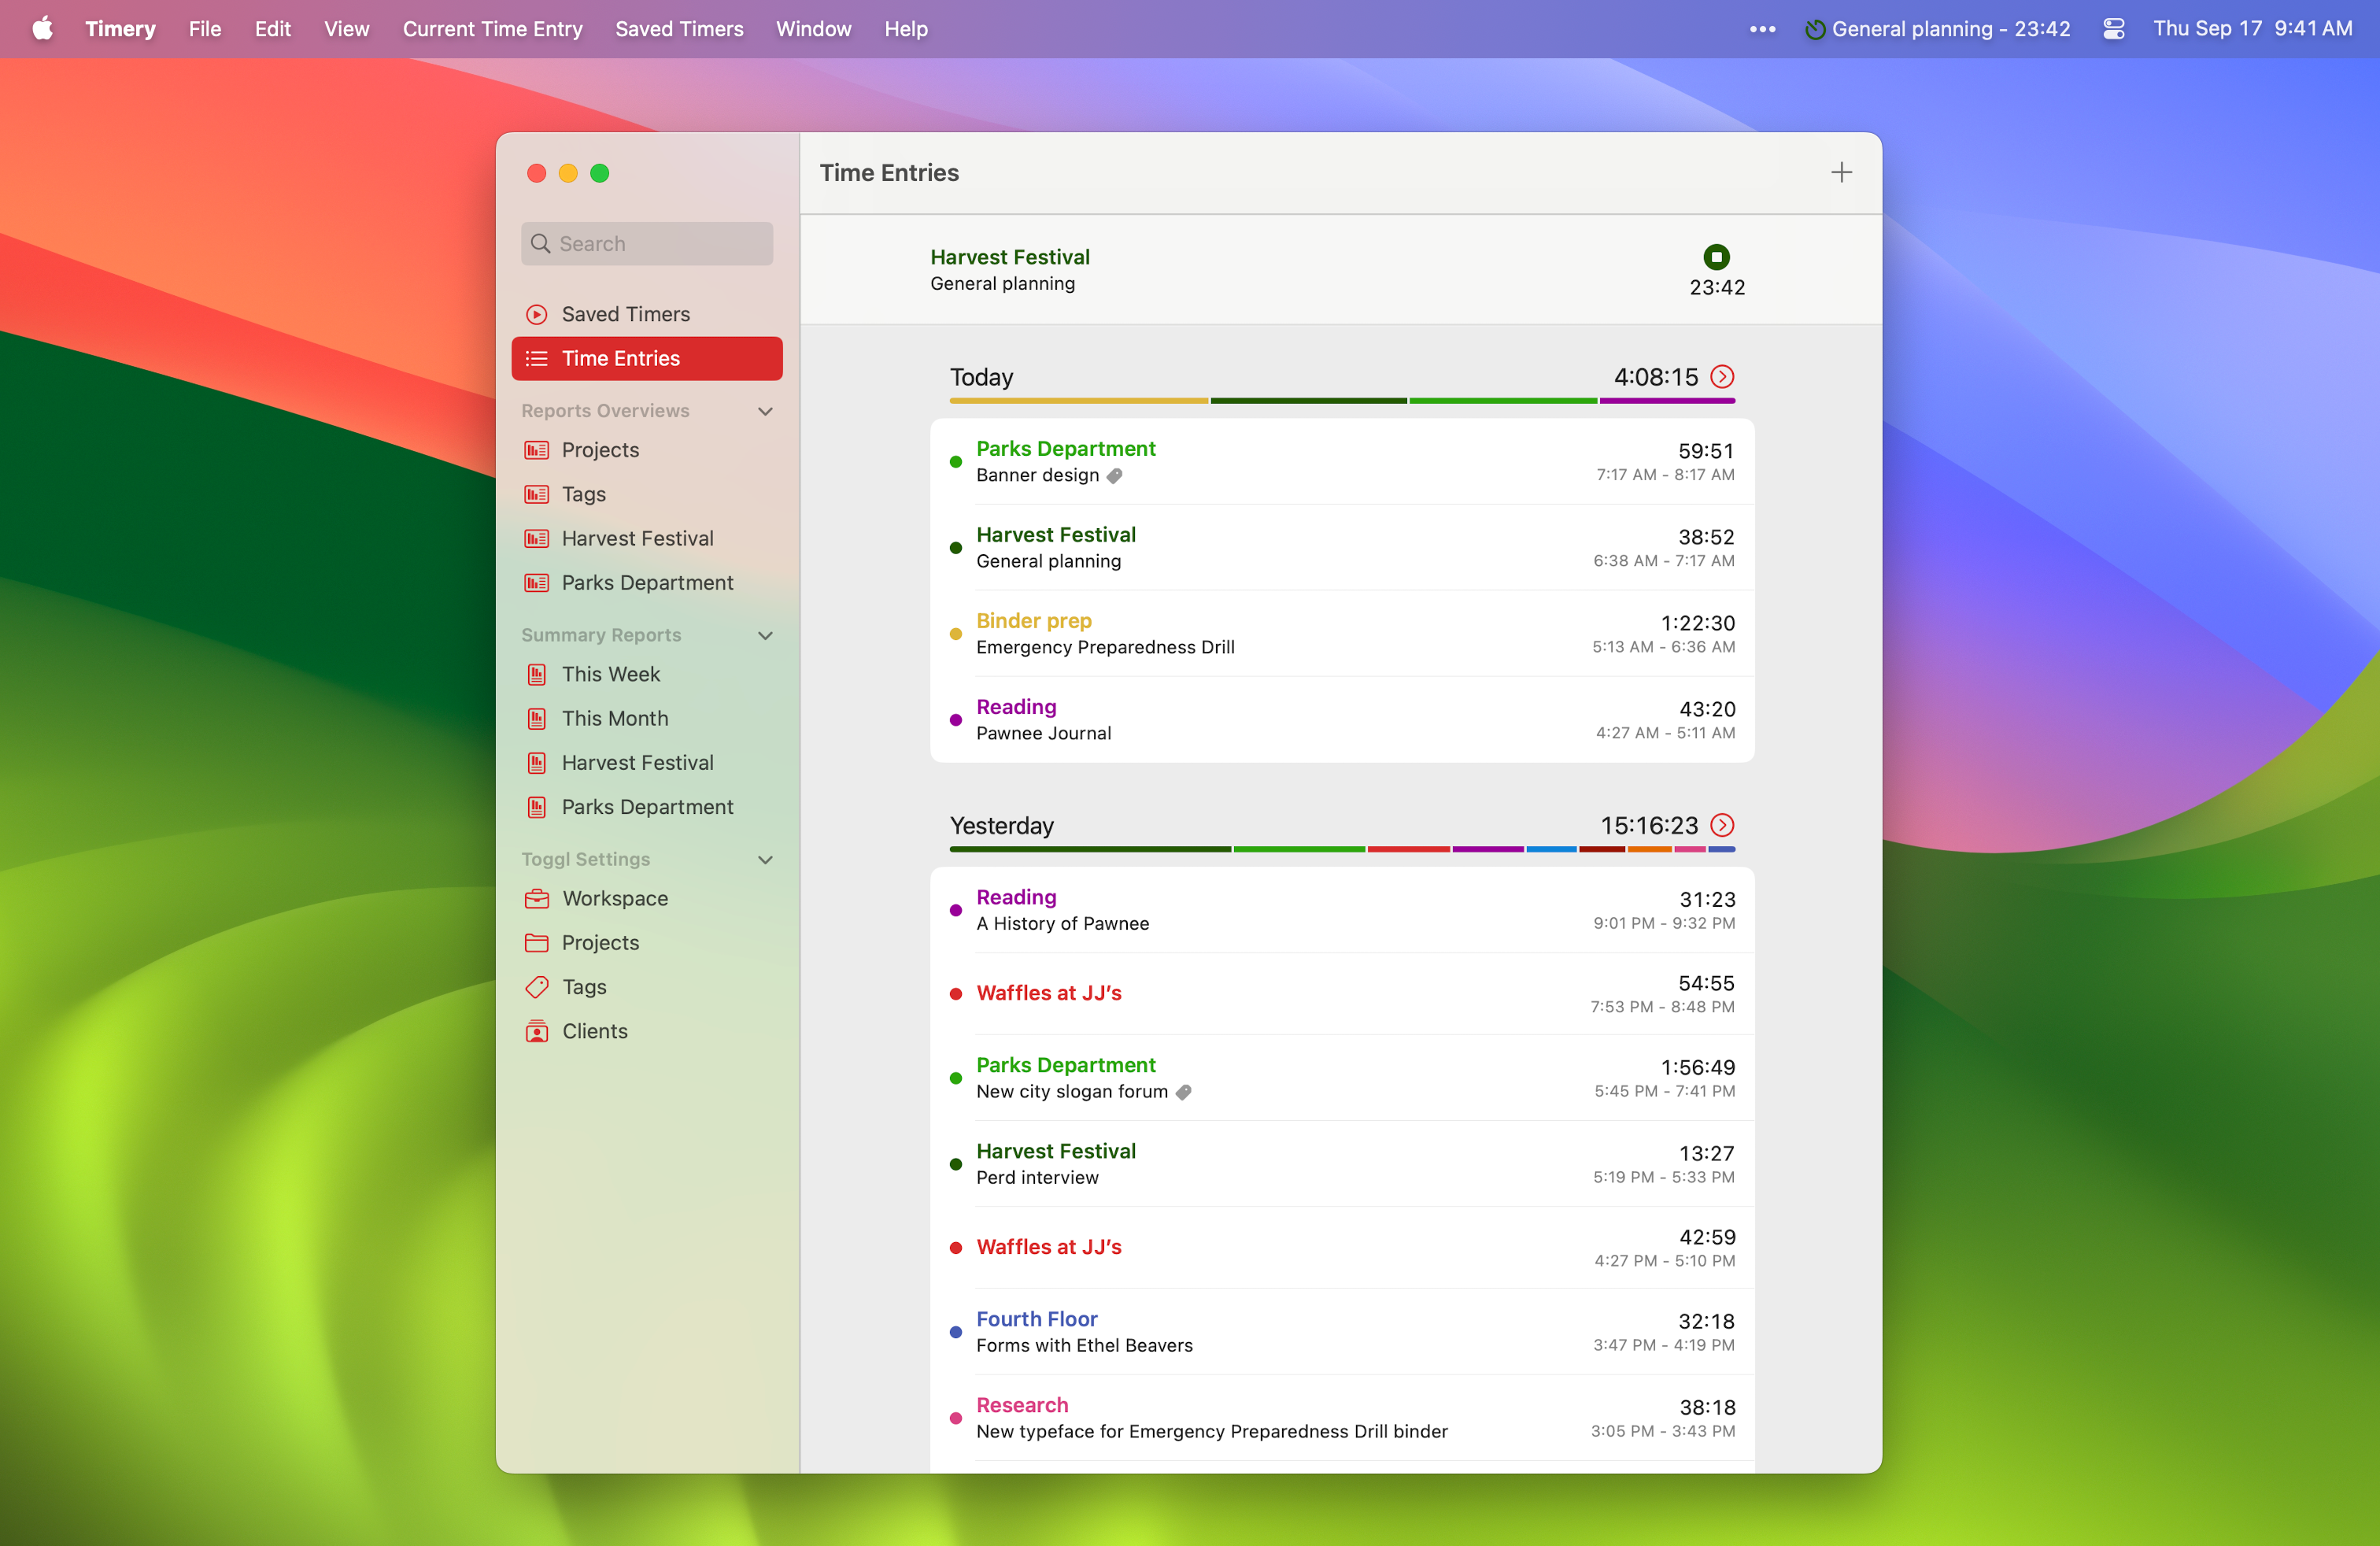Open Control Center in menu bar
The width and height of the screenshot is (2380, 1546).
[2113, 29]
